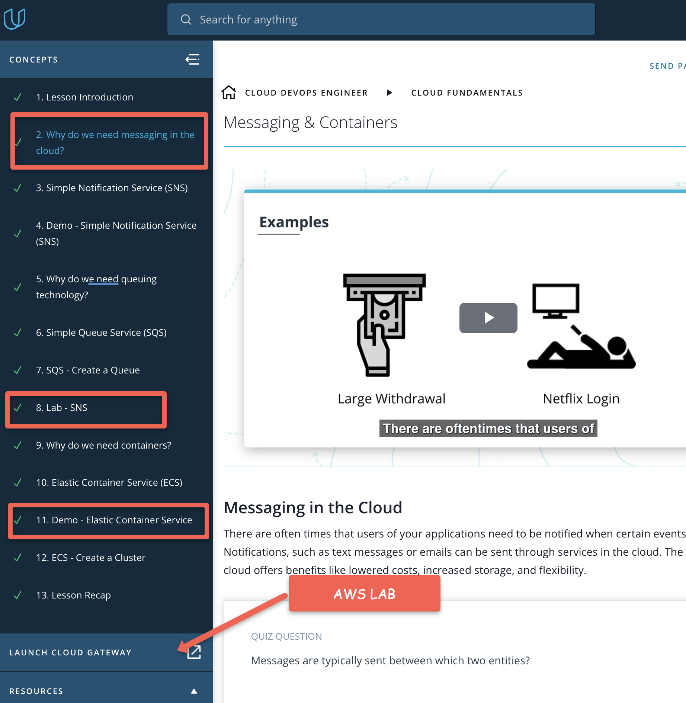Collapse the Concepts sidebar using its collapse icon
The width and height of the screenshot is (686, 703).
[x=193, y=59]
